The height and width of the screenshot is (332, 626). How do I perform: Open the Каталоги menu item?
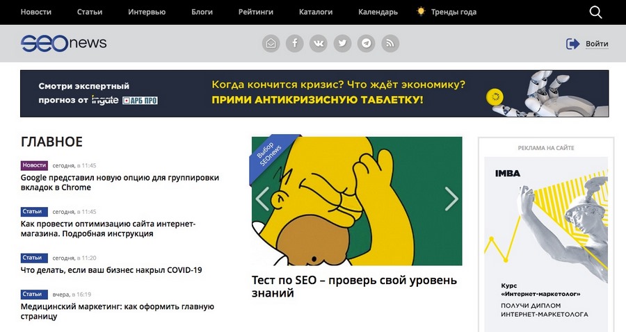(316, 12)
